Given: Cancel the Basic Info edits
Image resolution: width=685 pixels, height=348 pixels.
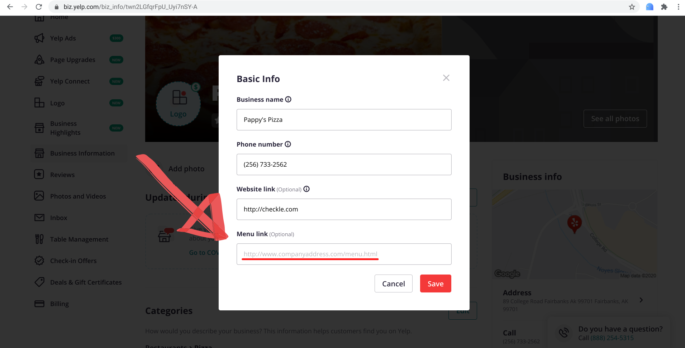Looking at the screenshot, I should [393, 283].
